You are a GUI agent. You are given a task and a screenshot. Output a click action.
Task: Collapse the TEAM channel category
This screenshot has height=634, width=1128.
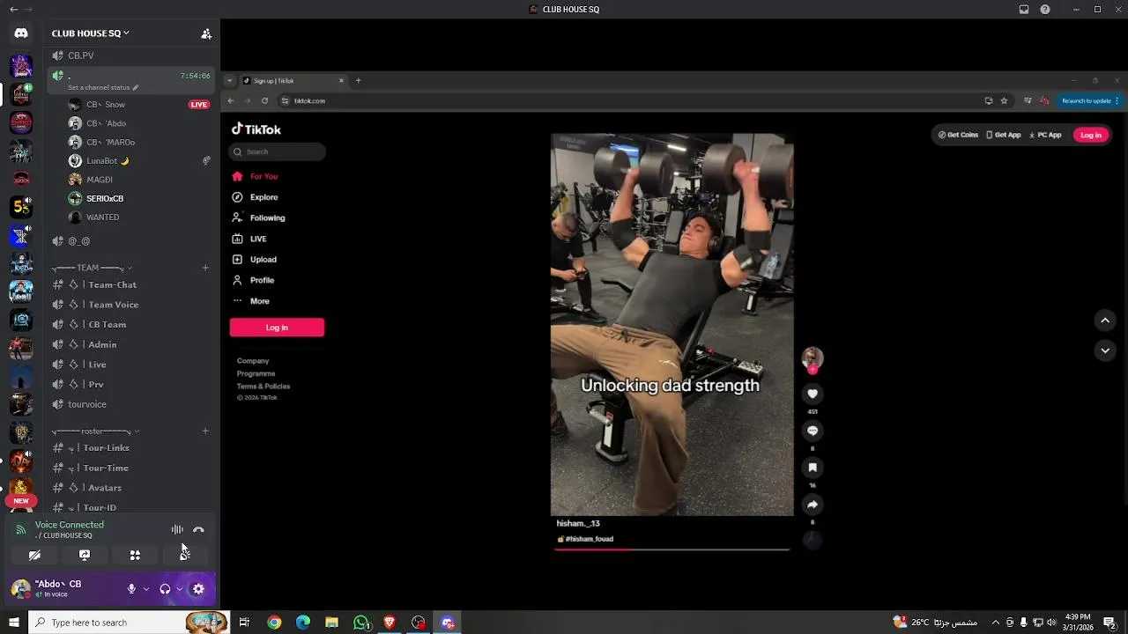pyautogui.click(x=92, y=268)
